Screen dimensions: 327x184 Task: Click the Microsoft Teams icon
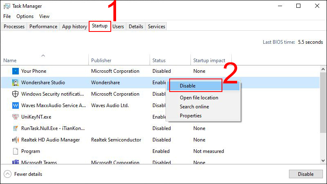[16, 162]
